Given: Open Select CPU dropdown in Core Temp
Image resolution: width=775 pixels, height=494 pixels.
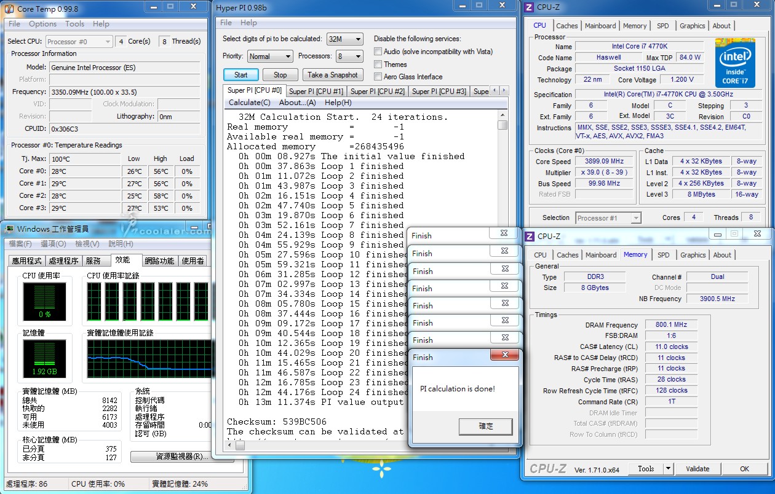Looking at the screenshot, I should (x=78, y=41).
